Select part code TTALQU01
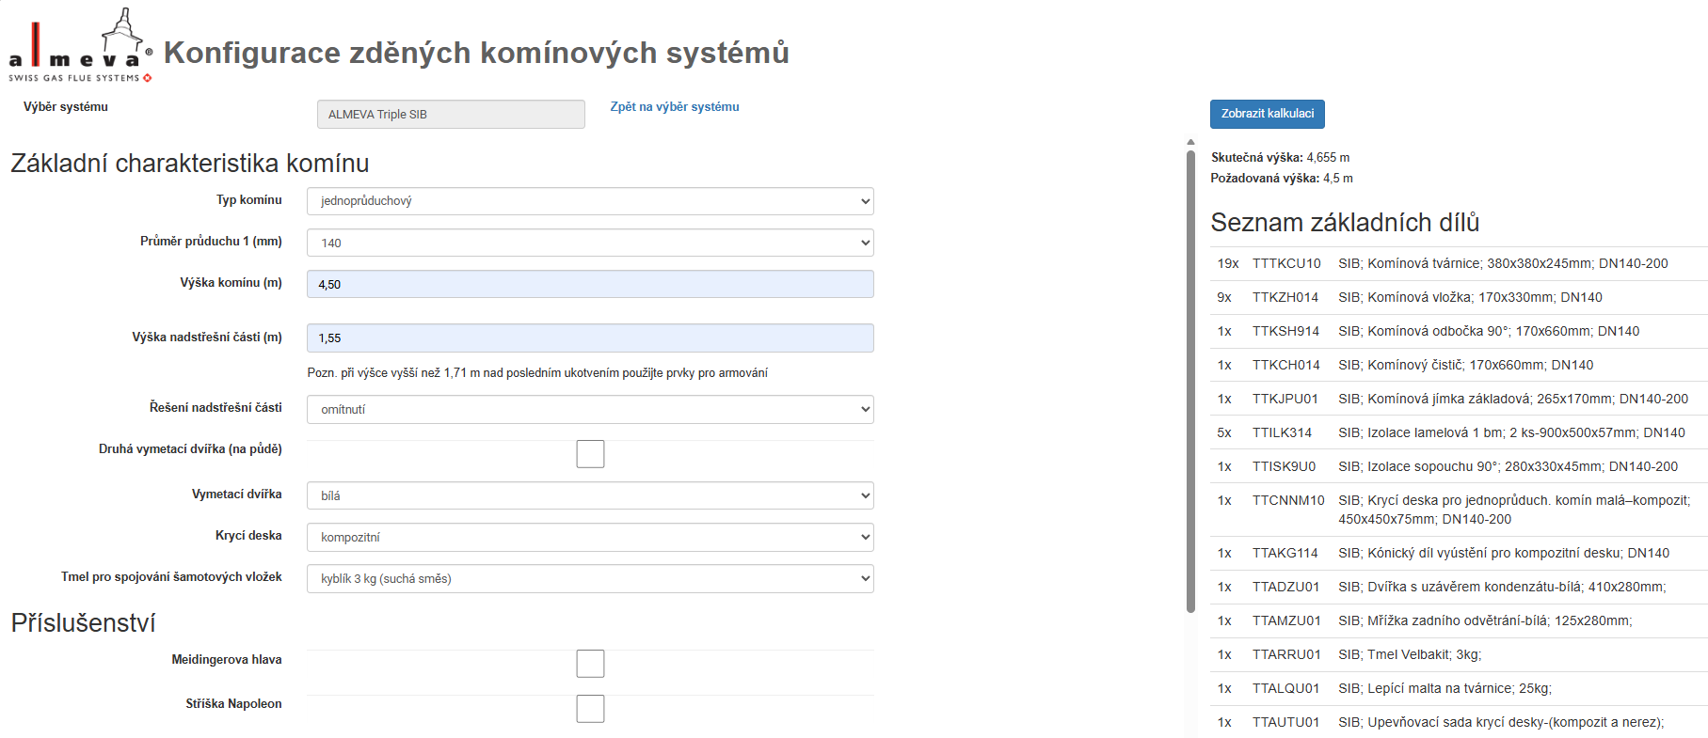 pyautogui.click(x=1285, y=688)
